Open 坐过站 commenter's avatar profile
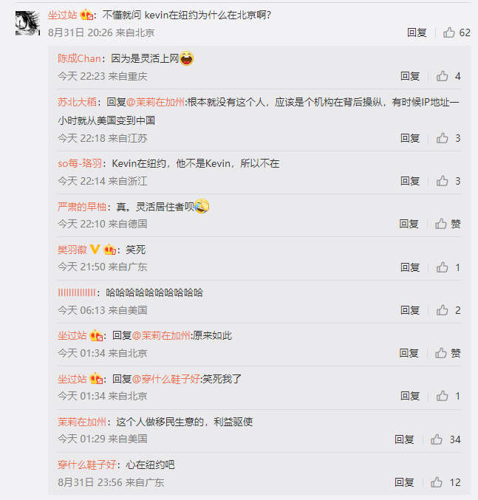 point(28,23)
